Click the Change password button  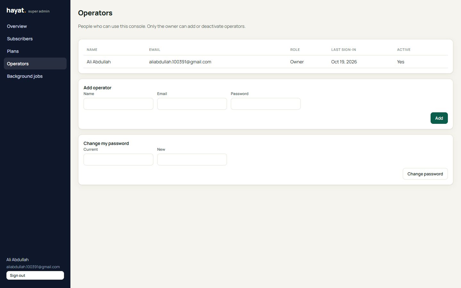[425, 174]
